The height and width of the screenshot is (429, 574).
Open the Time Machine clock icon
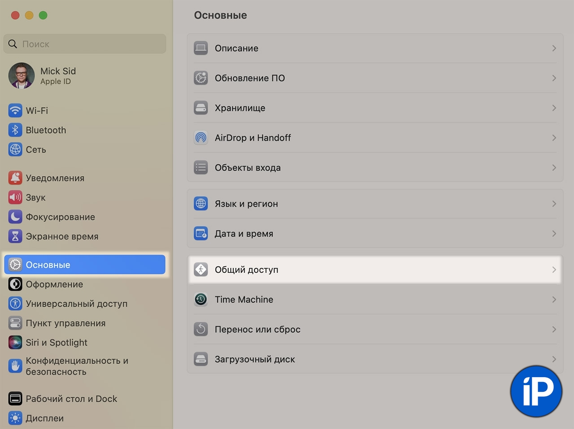pyautogui.click(x=201, y=300)
